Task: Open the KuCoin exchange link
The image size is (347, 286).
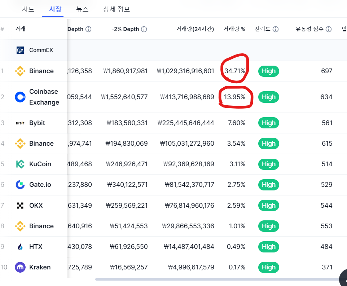Action: pyautogui.click(x=40, y=164)
